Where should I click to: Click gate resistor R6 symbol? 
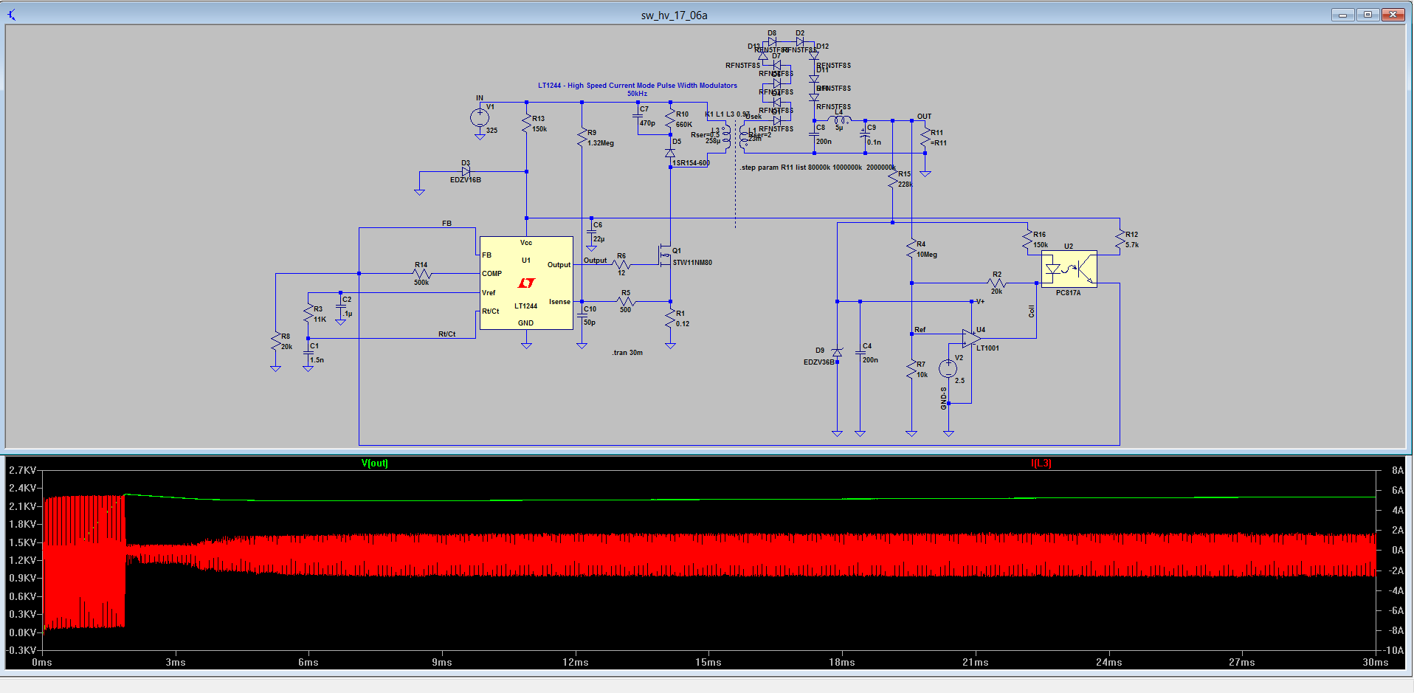pos(621,264)
